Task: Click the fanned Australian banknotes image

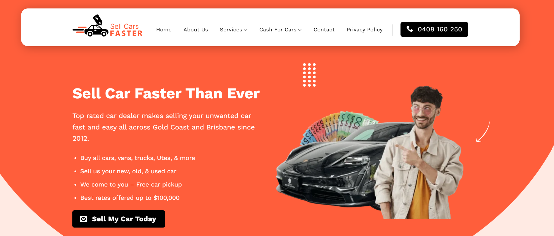Action: pos(338,127)
